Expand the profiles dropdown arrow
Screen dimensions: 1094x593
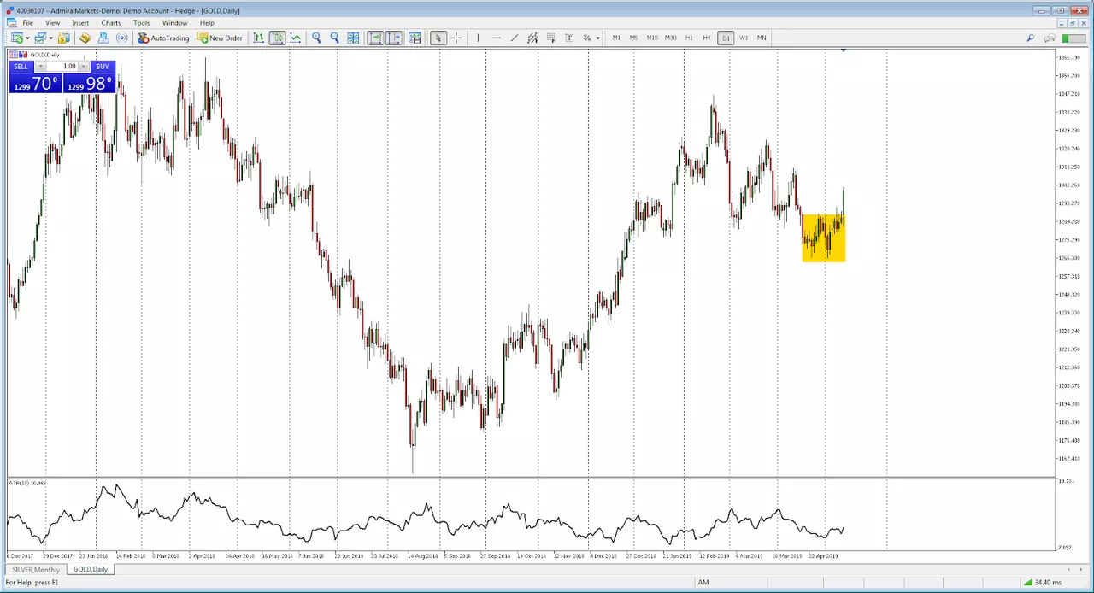50,38
